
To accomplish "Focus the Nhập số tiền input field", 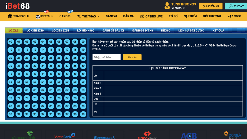I will tap(107, 57).
